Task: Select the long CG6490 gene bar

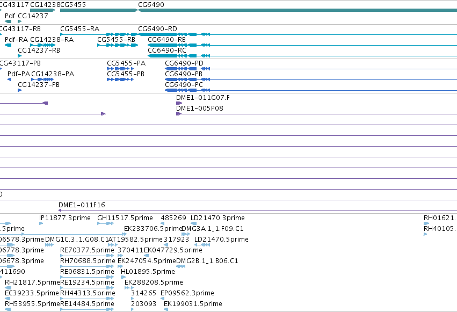Action: click(298, 10)
